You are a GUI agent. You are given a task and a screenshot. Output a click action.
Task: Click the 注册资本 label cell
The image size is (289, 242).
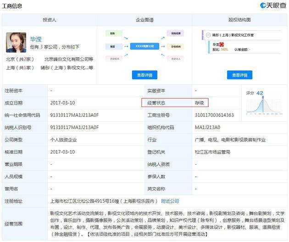point(25,91)
